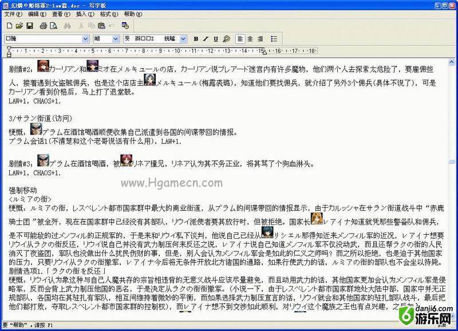
Task: Click the Open file folder icon
Action: (19, 26)
